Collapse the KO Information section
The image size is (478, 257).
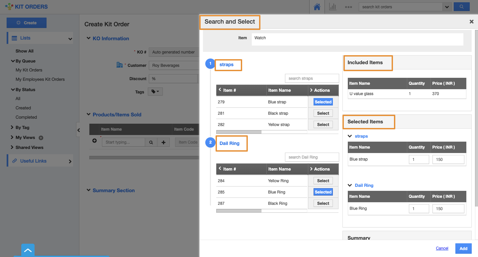[88, 38]
